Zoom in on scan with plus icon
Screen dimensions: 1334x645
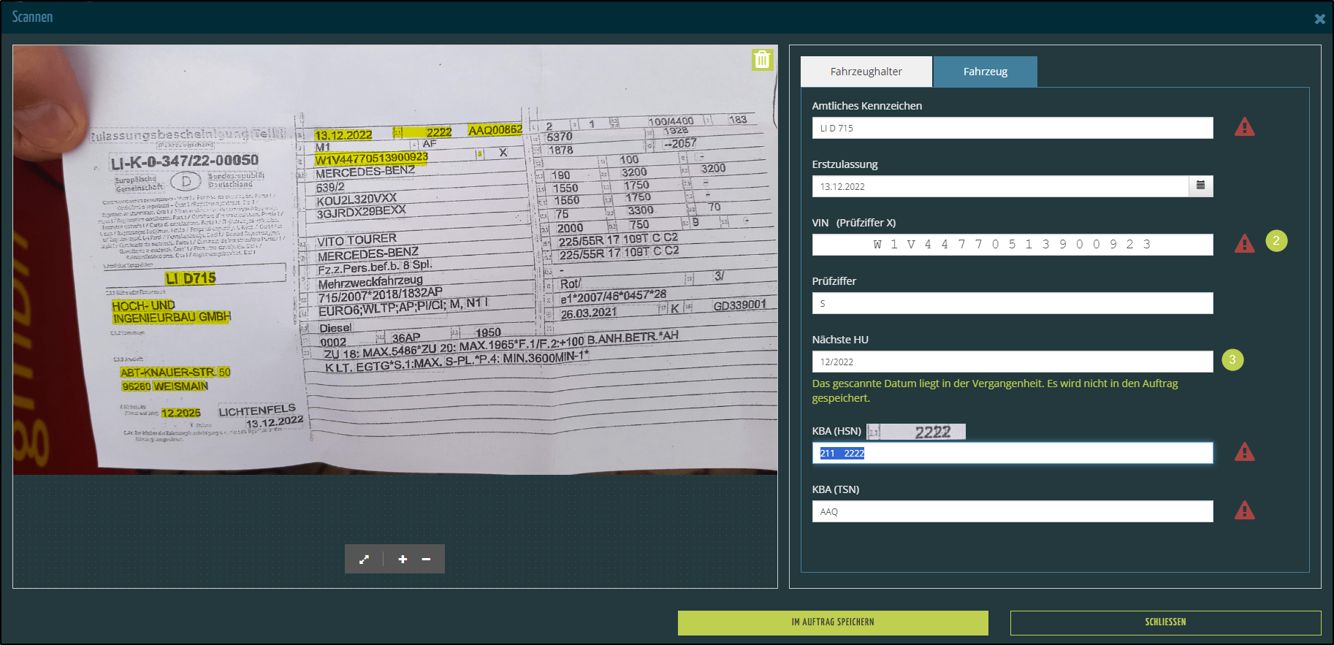[403, 560]
